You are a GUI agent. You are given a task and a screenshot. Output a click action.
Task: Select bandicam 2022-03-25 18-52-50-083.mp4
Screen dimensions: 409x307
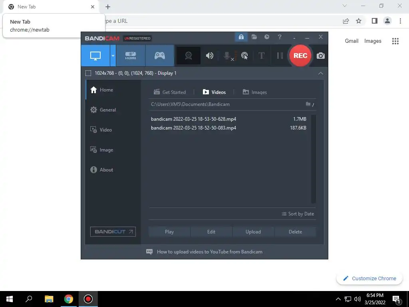pyautogui.click(x=194, y=128)
